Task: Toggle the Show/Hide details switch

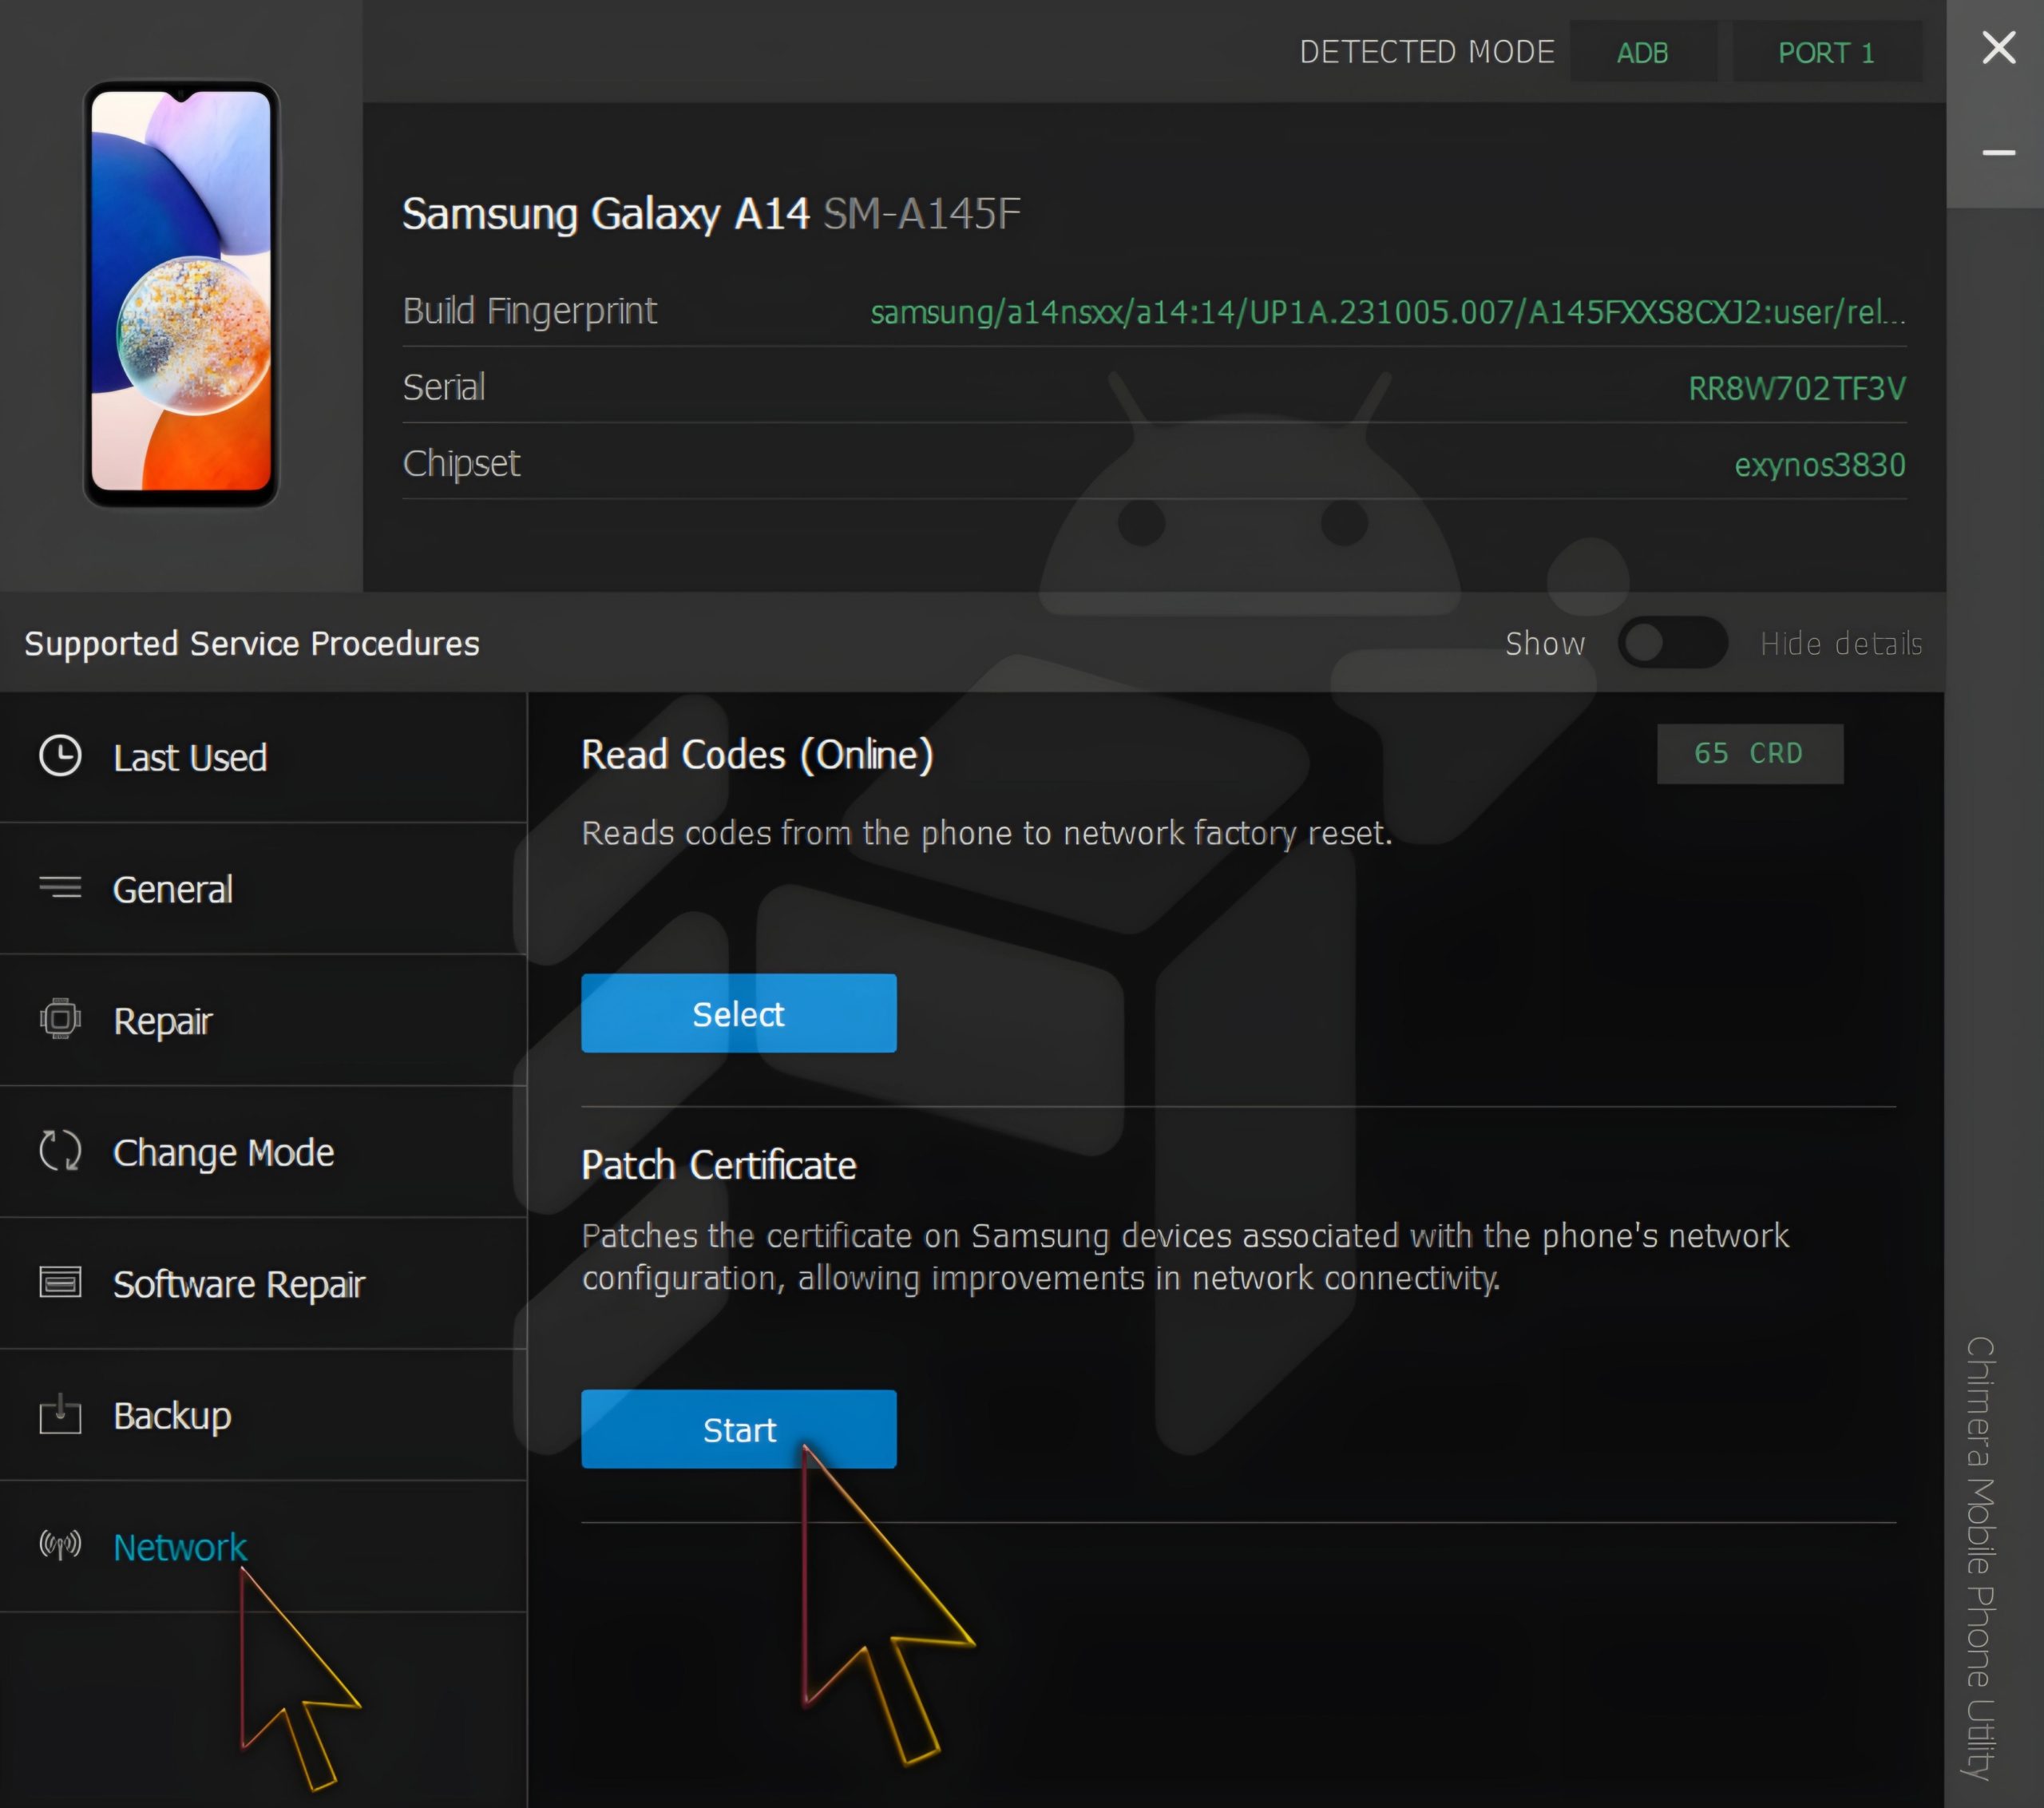Action: [x=1672, y=643]
